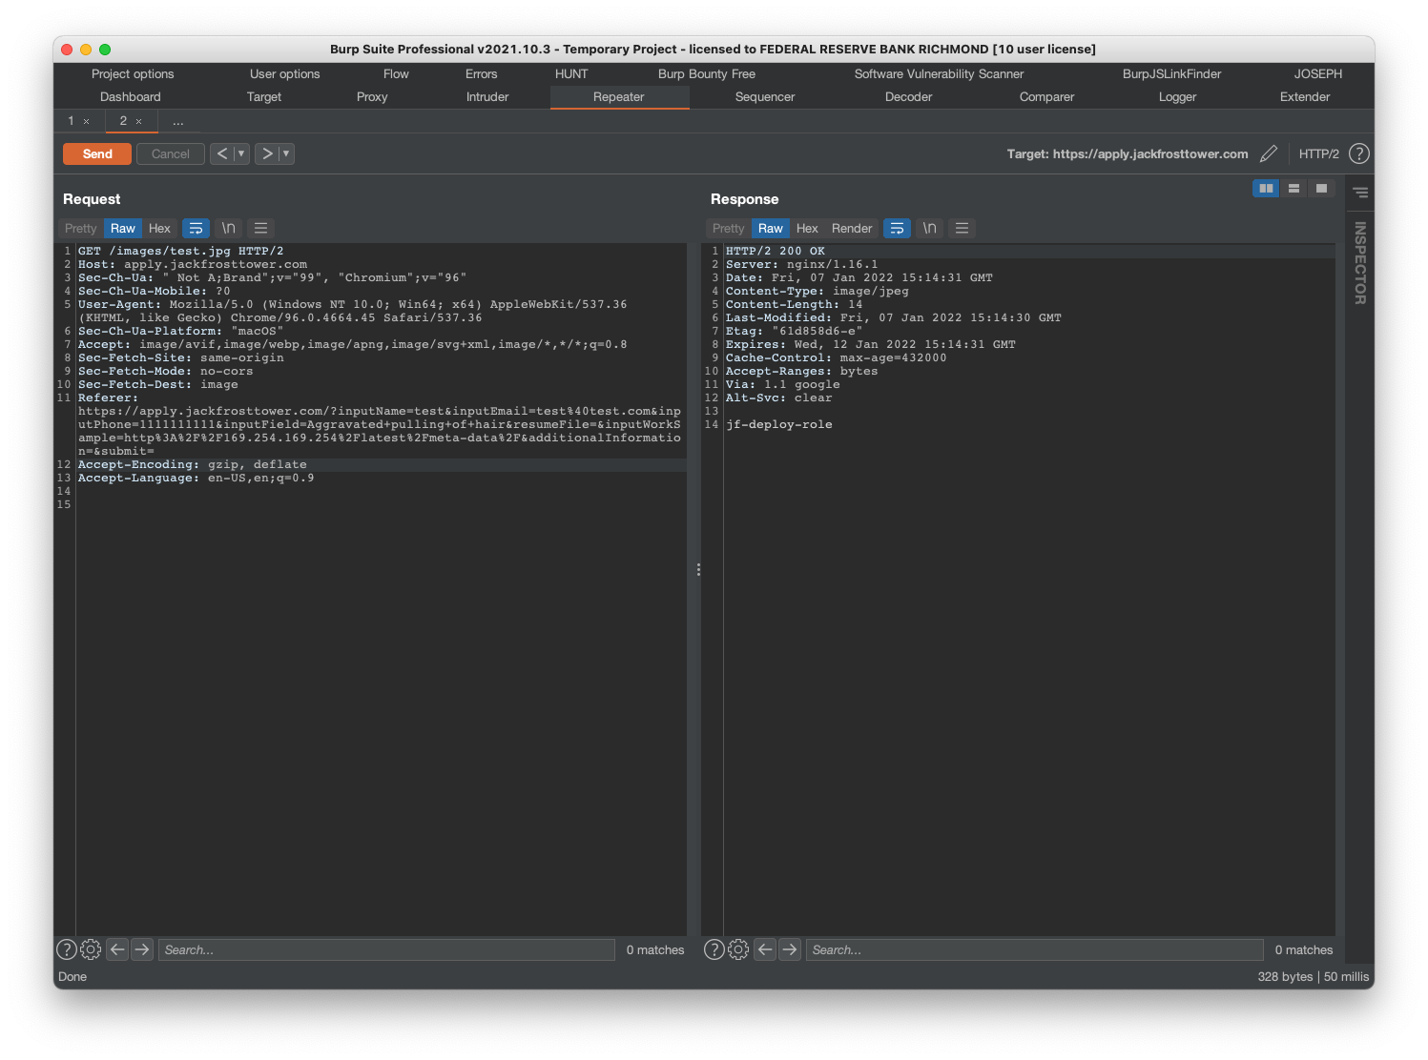1428x1060 pixels.
Task: Open the Logger tab
Action: coord(1177,97)
